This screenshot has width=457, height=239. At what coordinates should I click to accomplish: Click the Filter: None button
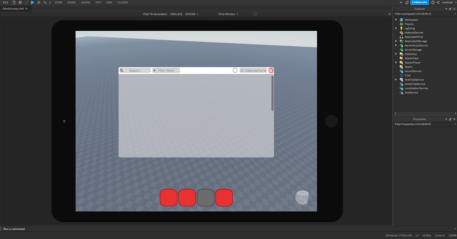(166, 70)
